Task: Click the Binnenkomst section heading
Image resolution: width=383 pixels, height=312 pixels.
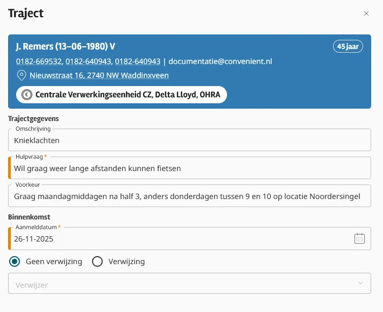Action: pos(29,217)
